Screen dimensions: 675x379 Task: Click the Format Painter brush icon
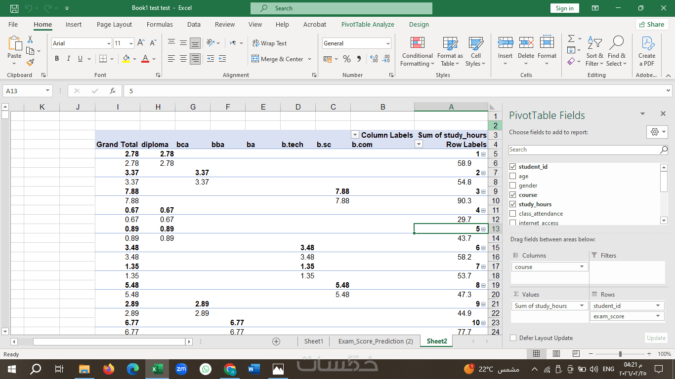[x=30, y=62]
